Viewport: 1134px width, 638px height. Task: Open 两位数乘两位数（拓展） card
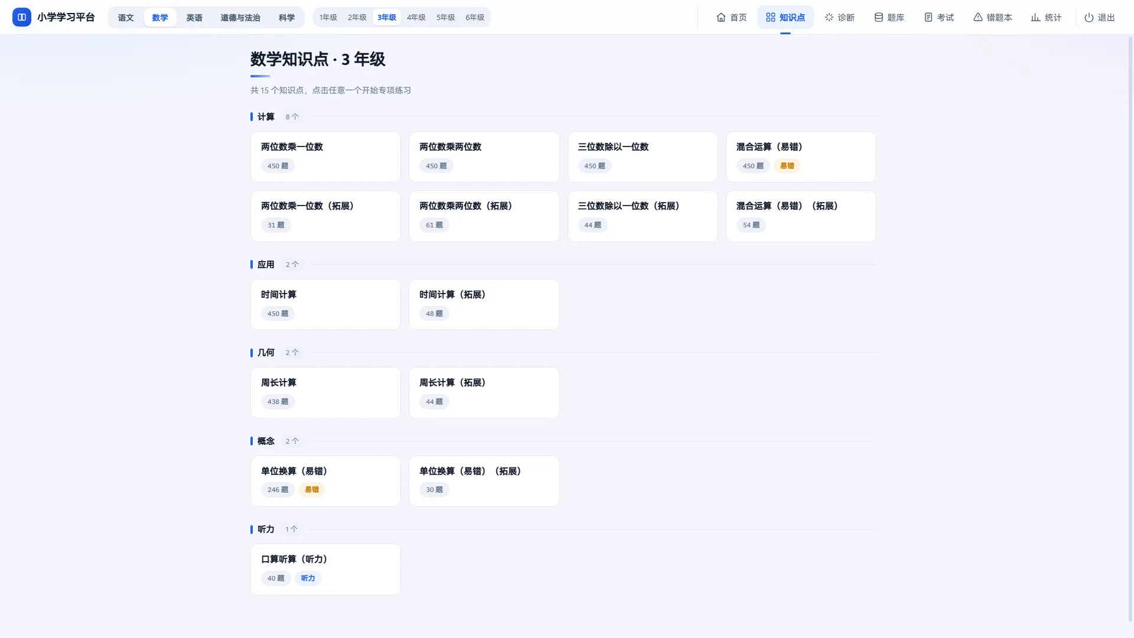point(484,216)
